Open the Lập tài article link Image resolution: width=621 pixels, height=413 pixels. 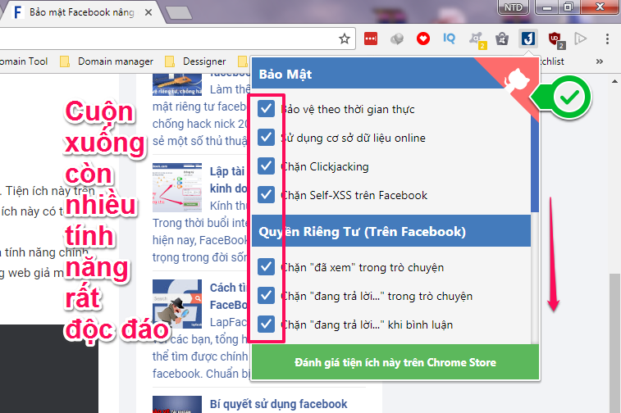(x=229, y=180)
